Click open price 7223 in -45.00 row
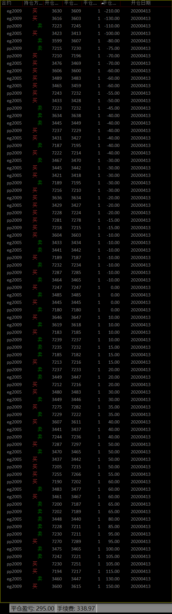 (57, 108)
